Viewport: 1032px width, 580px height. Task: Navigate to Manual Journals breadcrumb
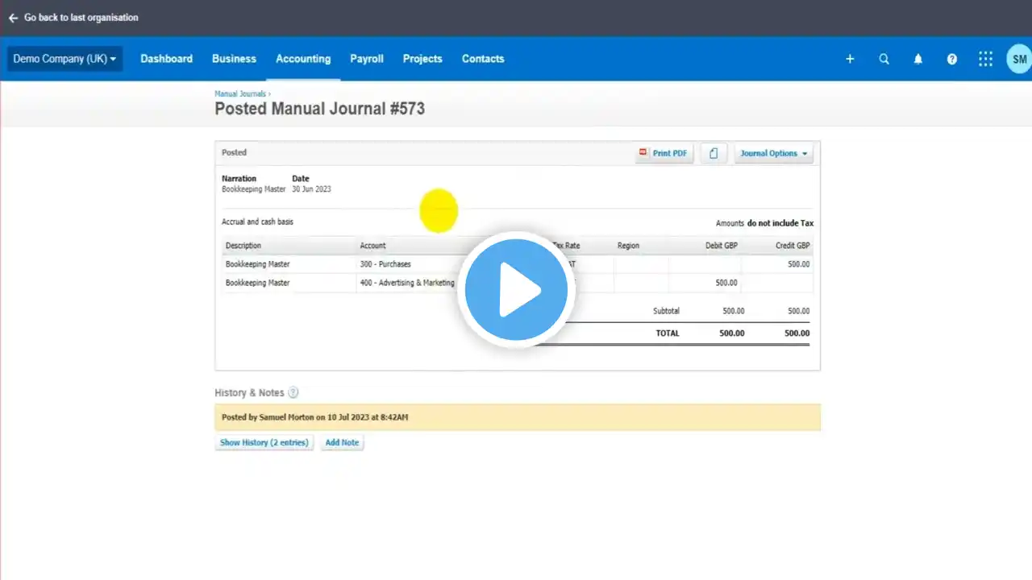[239, 94]
